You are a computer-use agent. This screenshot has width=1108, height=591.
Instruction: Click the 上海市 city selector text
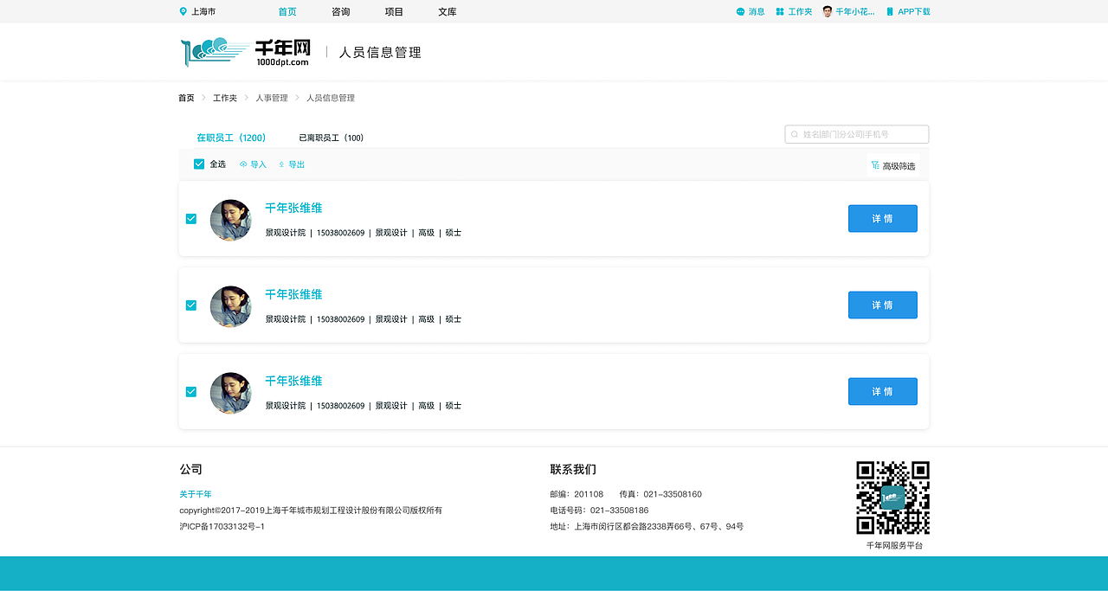203,12
